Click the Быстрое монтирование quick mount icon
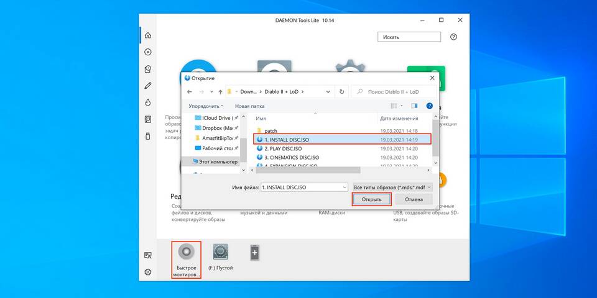Viewport: 597px width, 298px height. tap(186, 260)
